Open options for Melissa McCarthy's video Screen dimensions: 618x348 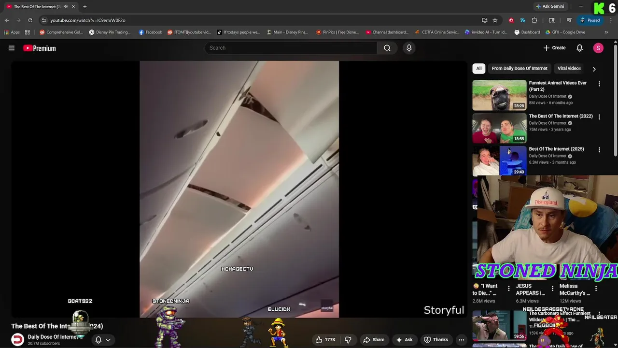point(596,289)
